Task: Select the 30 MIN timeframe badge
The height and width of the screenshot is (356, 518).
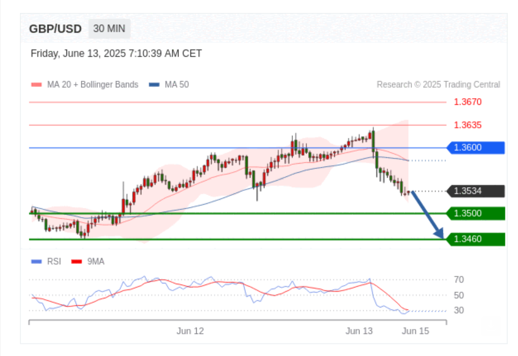Action: pos(109,28)
